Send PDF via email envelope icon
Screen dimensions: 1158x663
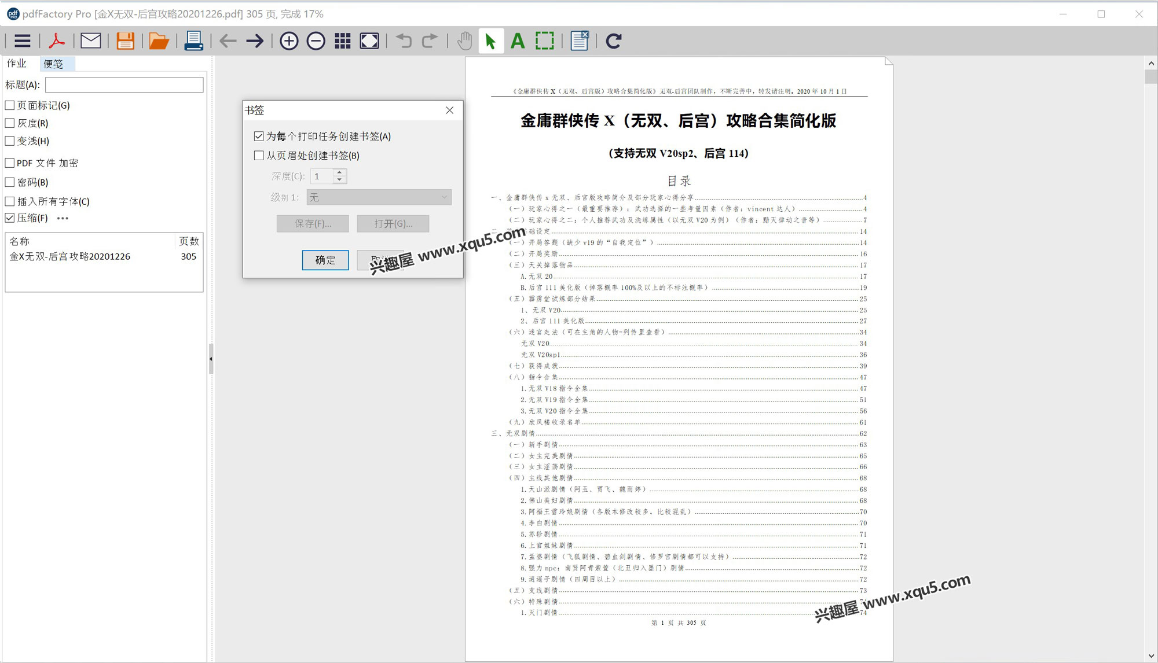tap(90, 40)
